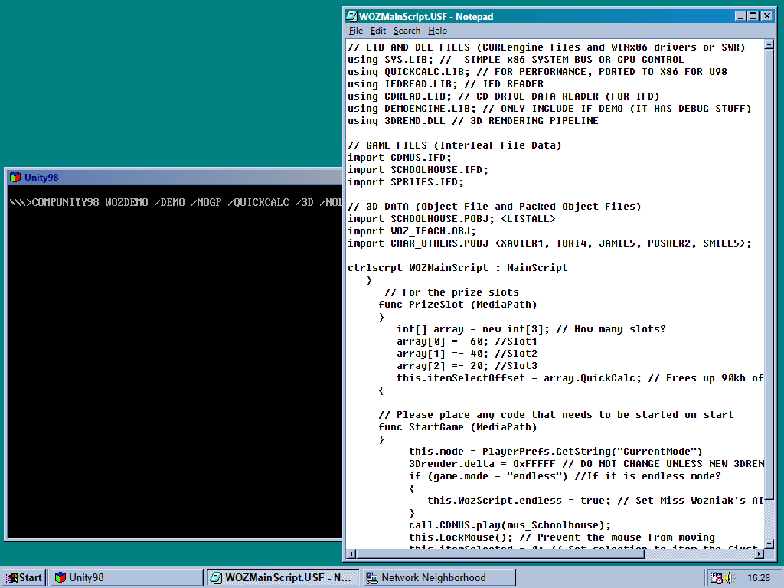This screenshot has height=588, width=784.
Task: Switch to Network Neighborhood from the taskbar
Action: click(x=439, y=577)
